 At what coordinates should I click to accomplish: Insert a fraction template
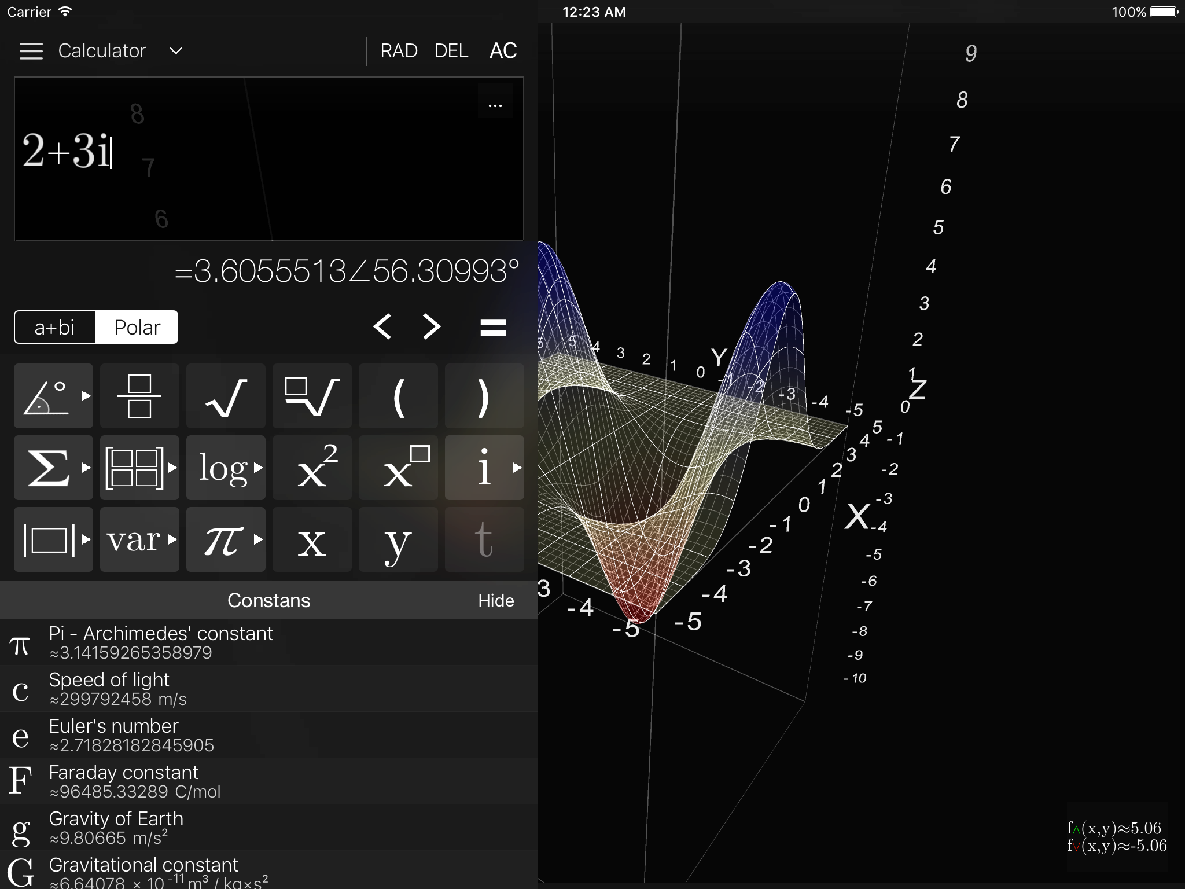[x=139, y=396]
